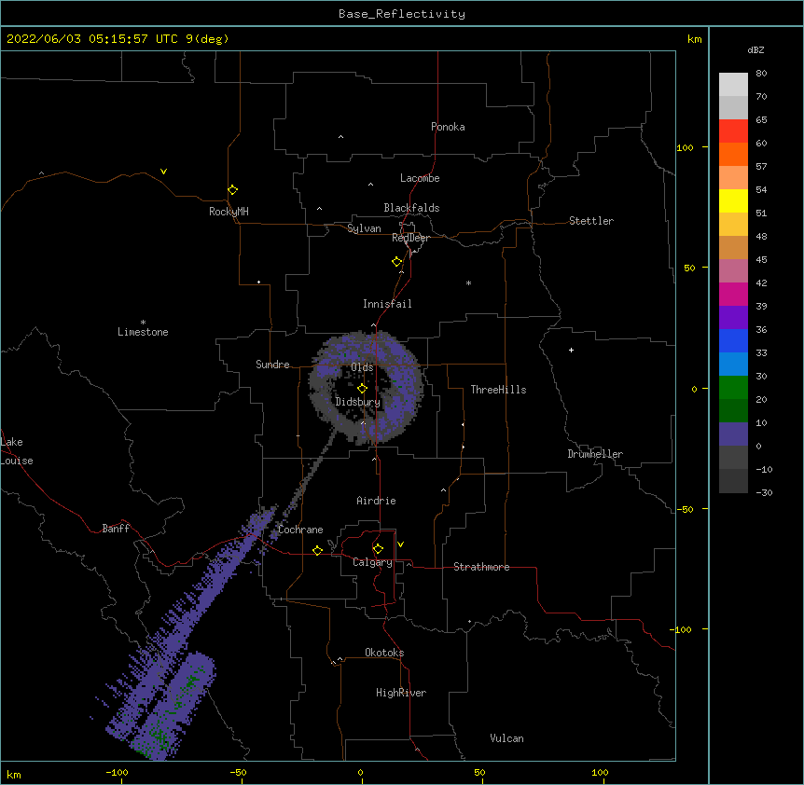Click the Okotoks town label

[384, 653]
